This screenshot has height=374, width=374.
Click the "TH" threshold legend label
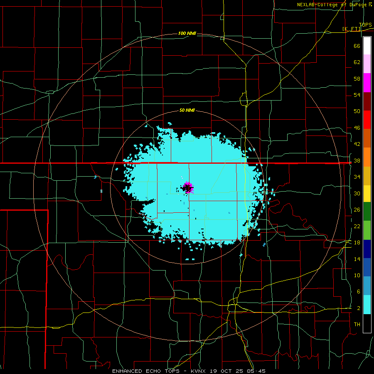click(x=357, y=325)
